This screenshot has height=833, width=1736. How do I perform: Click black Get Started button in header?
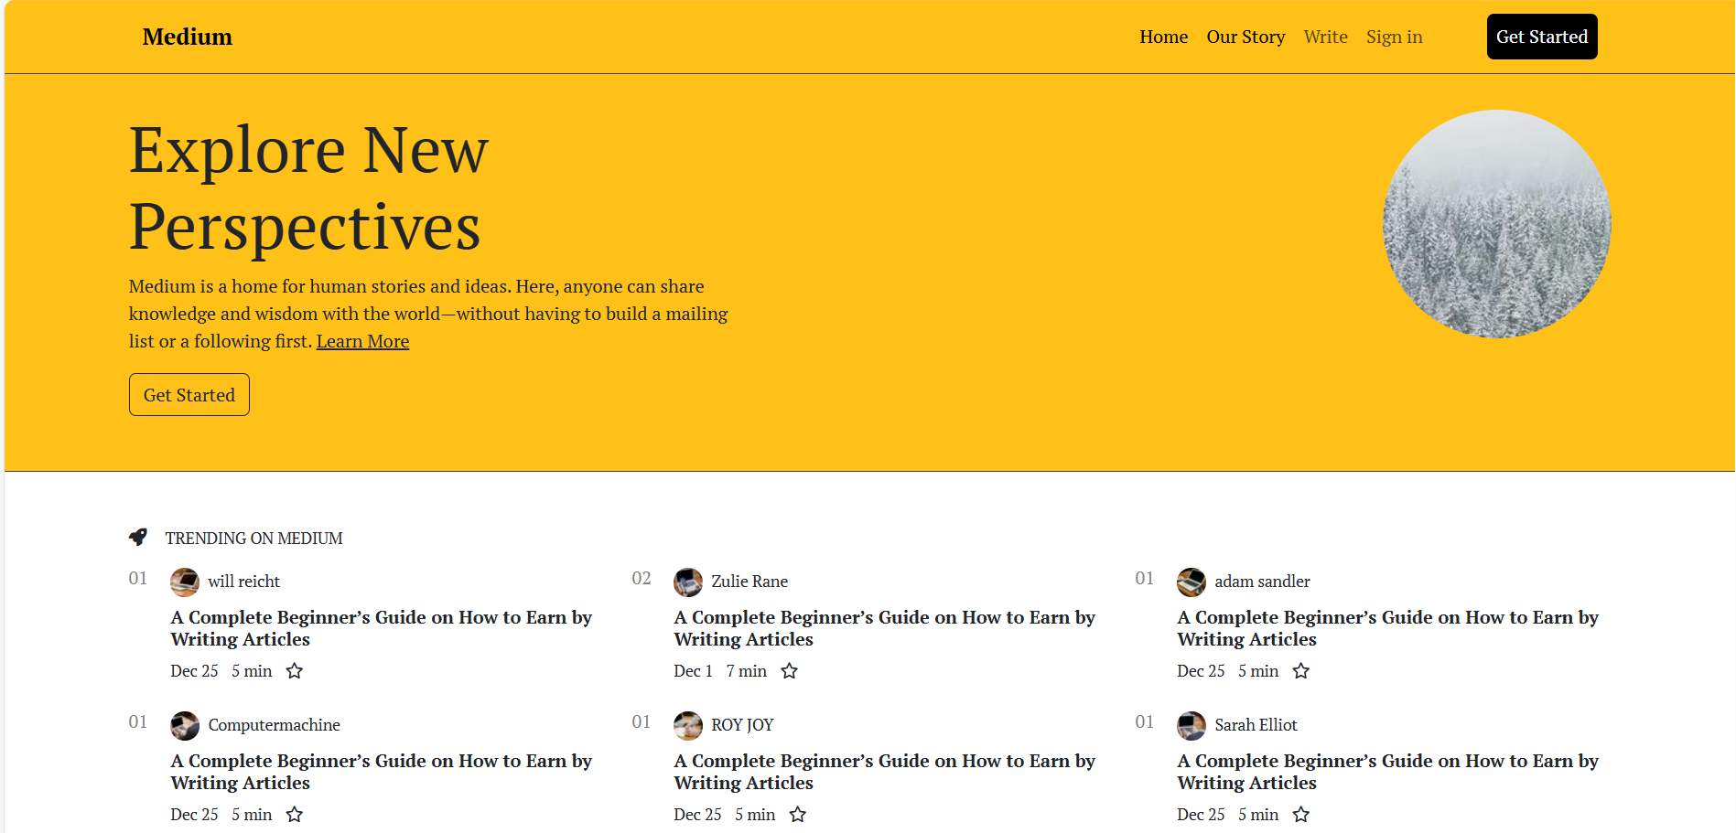(x=1542, y=37)
